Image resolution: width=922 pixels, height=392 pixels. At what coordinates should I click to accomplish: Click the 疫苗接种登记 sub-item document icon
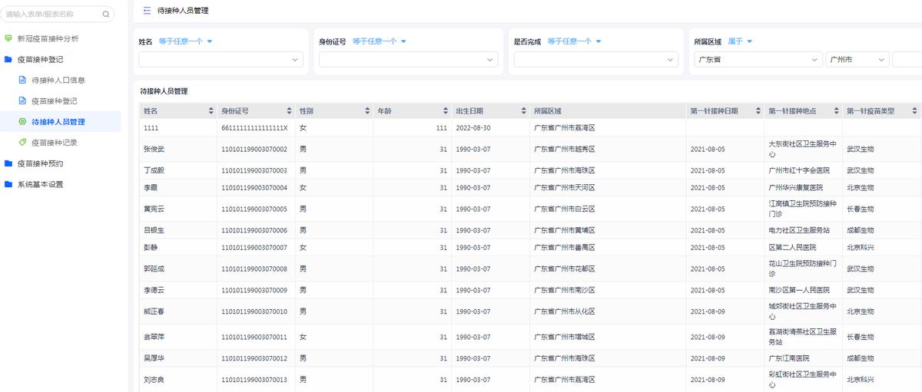23,100
